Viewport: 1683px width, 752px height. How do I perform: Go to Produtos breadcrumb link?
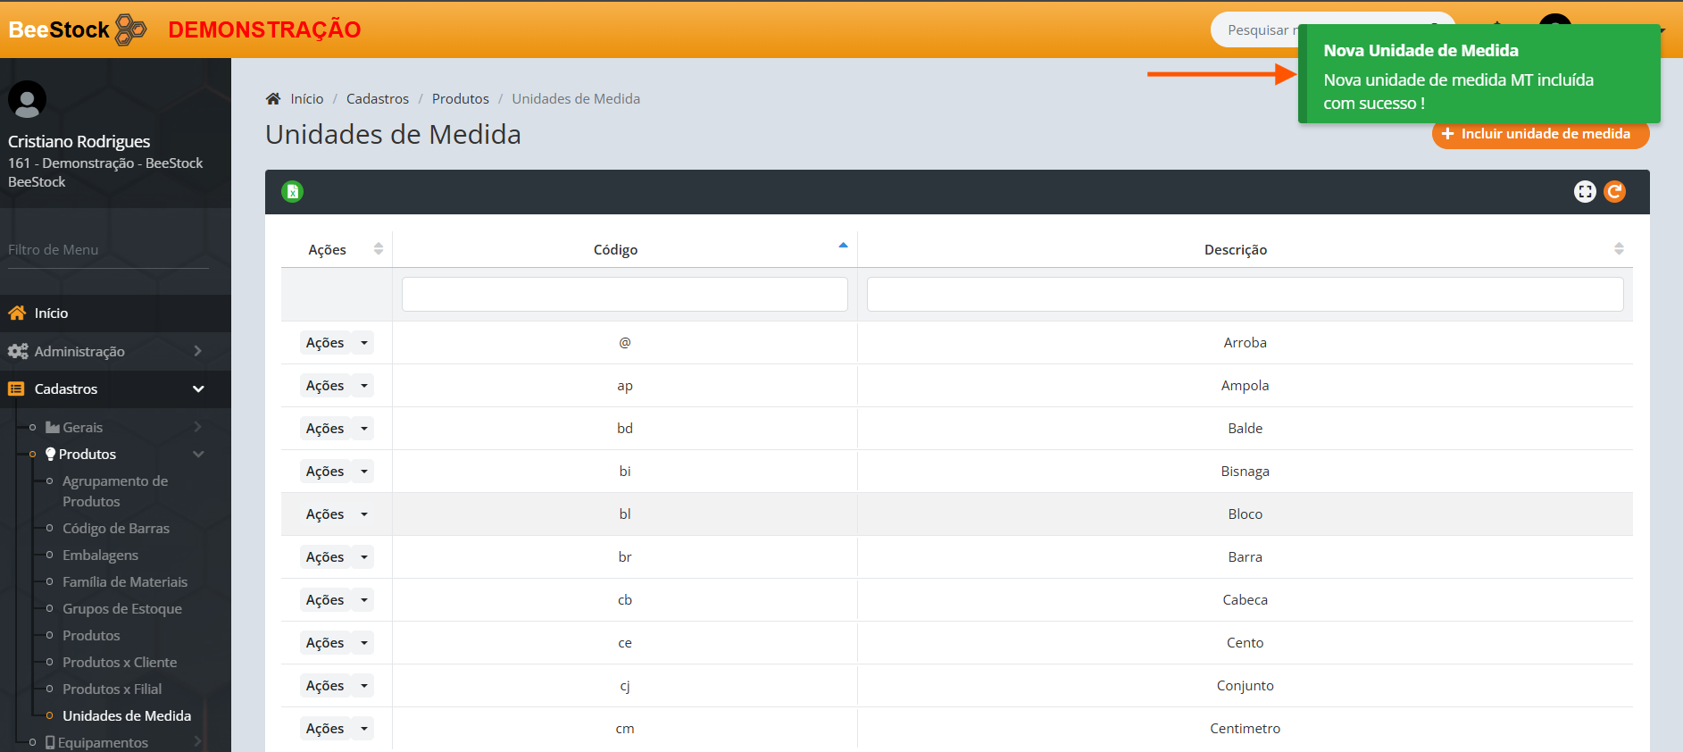point(461,98)
